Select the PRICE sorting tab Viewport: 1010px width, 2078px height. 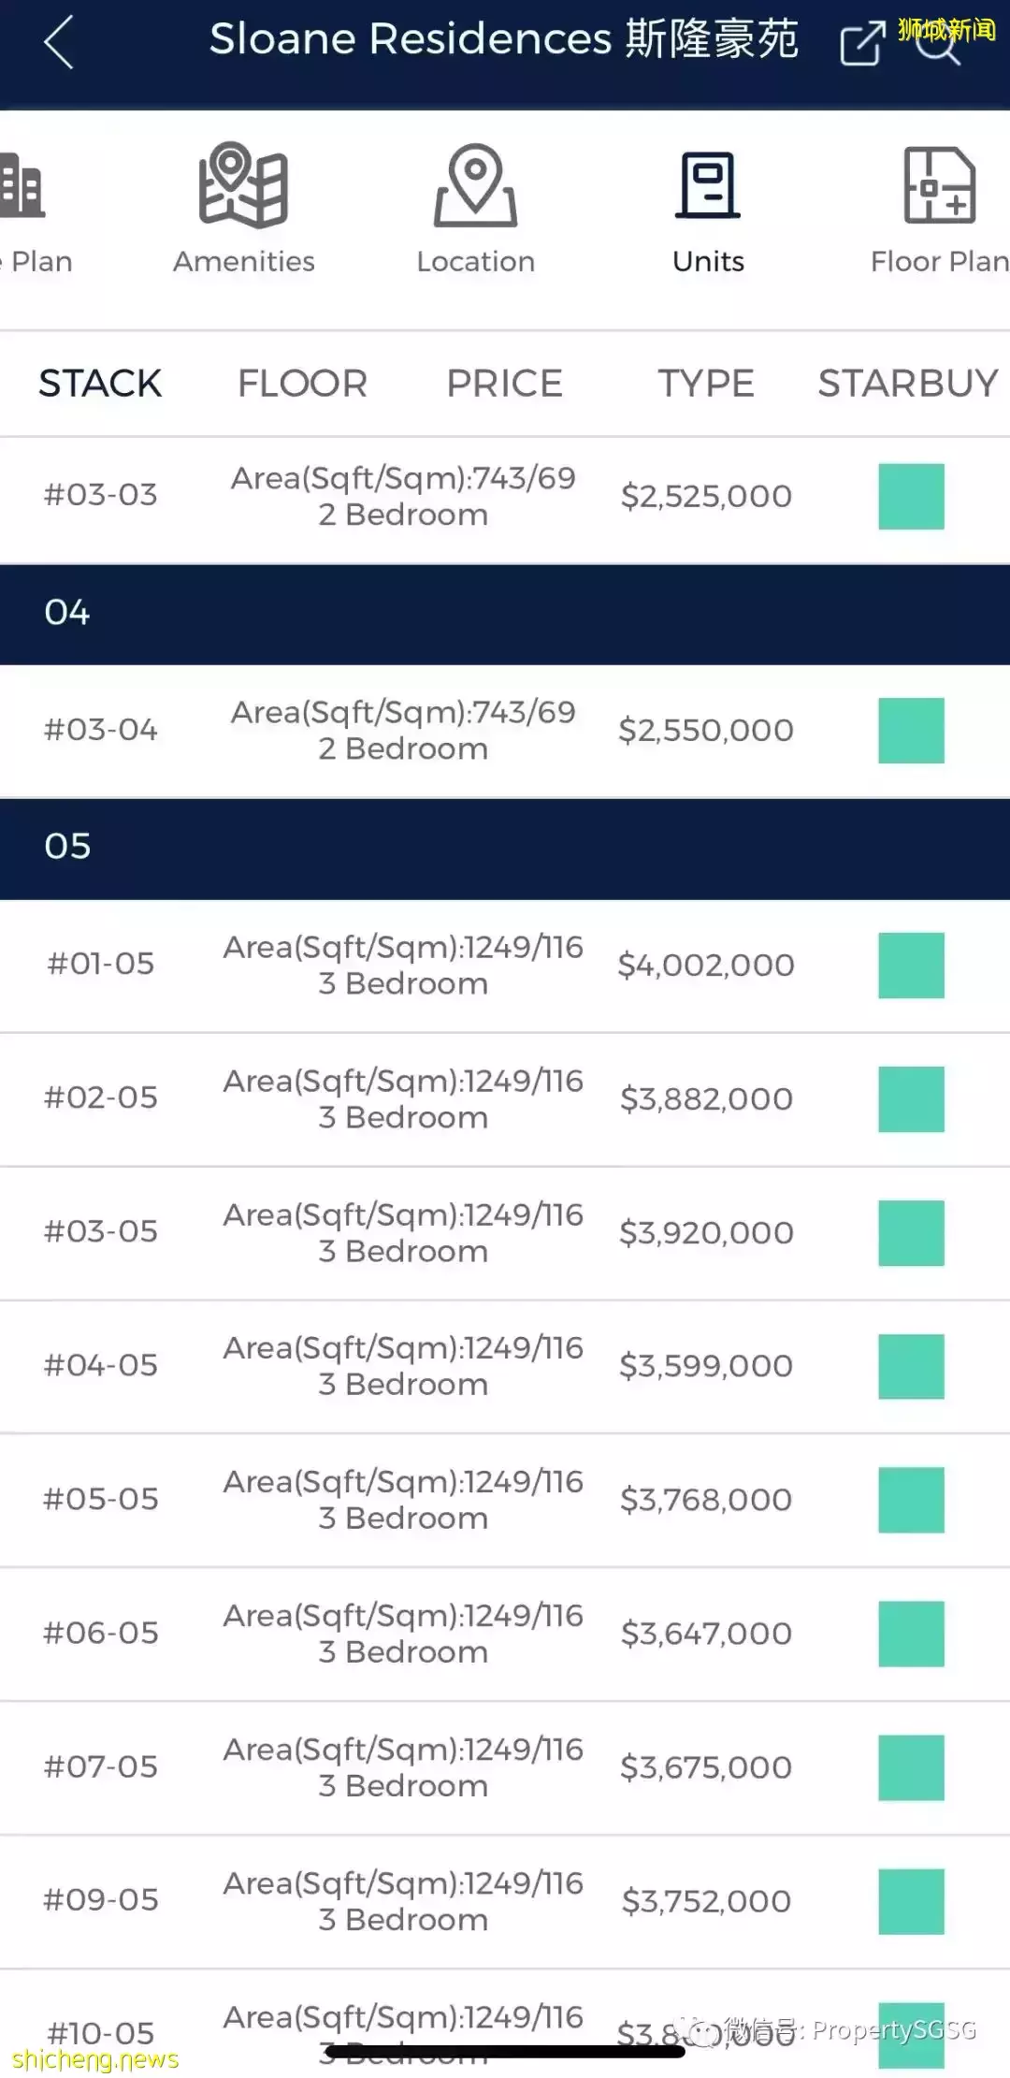click(x=504, y=384)
